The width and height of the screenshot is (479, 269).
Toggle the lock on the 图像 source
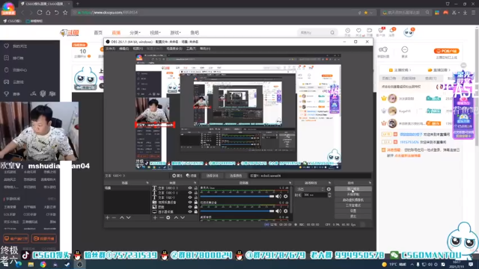196,207
